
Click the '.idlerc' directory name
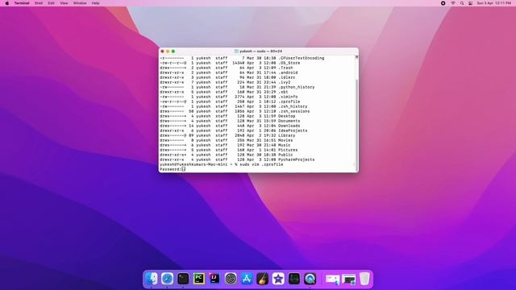[x=287, y=77]
